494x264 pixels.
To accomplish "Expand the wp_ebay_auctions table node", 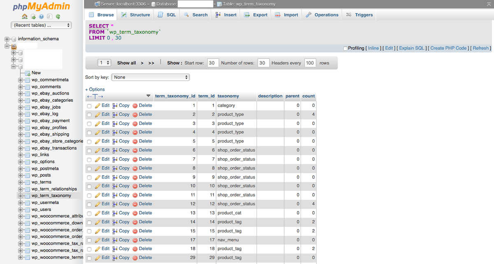I will [x=20, y=93].
